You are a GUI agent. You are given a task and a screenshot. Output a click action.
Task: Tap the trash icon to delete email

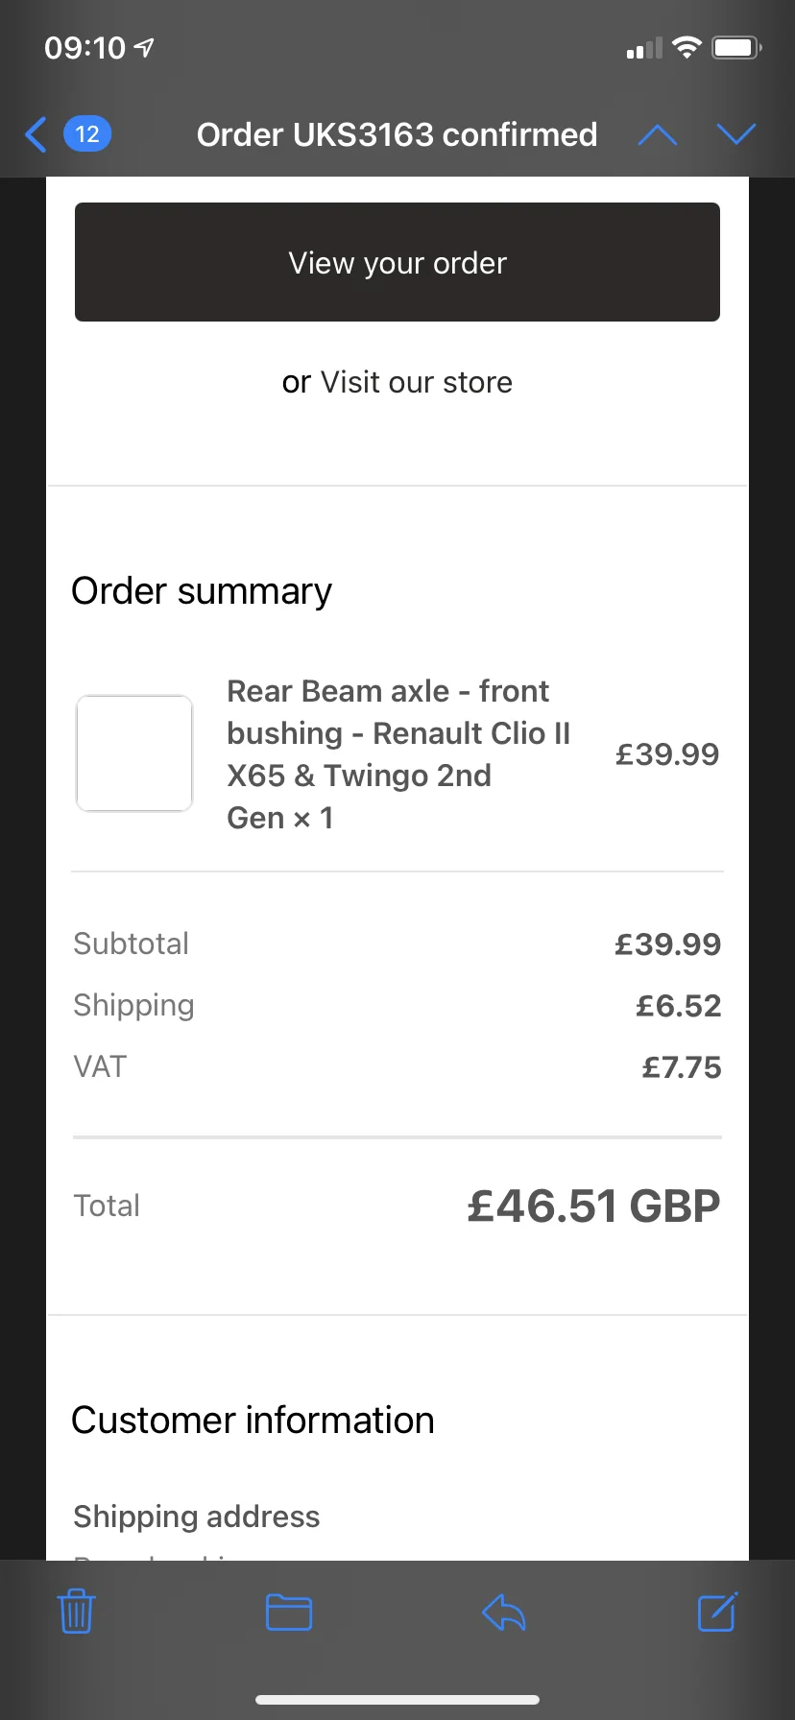pos(76,1612)
